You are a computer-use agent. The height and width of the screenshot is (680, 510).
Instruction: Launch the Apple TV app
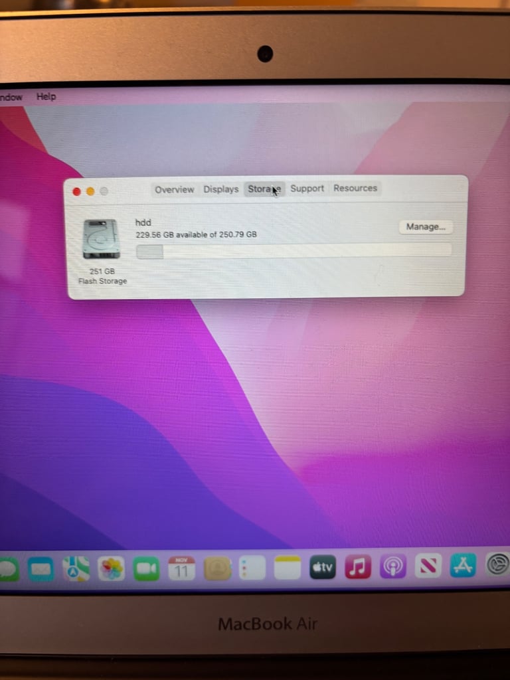click(x=323, y=567)
